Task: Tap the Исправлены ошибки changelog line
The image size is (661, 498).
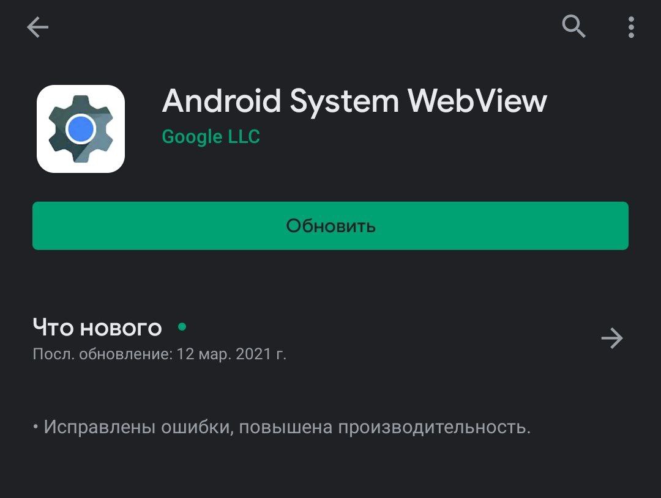Action: (282, 427)
